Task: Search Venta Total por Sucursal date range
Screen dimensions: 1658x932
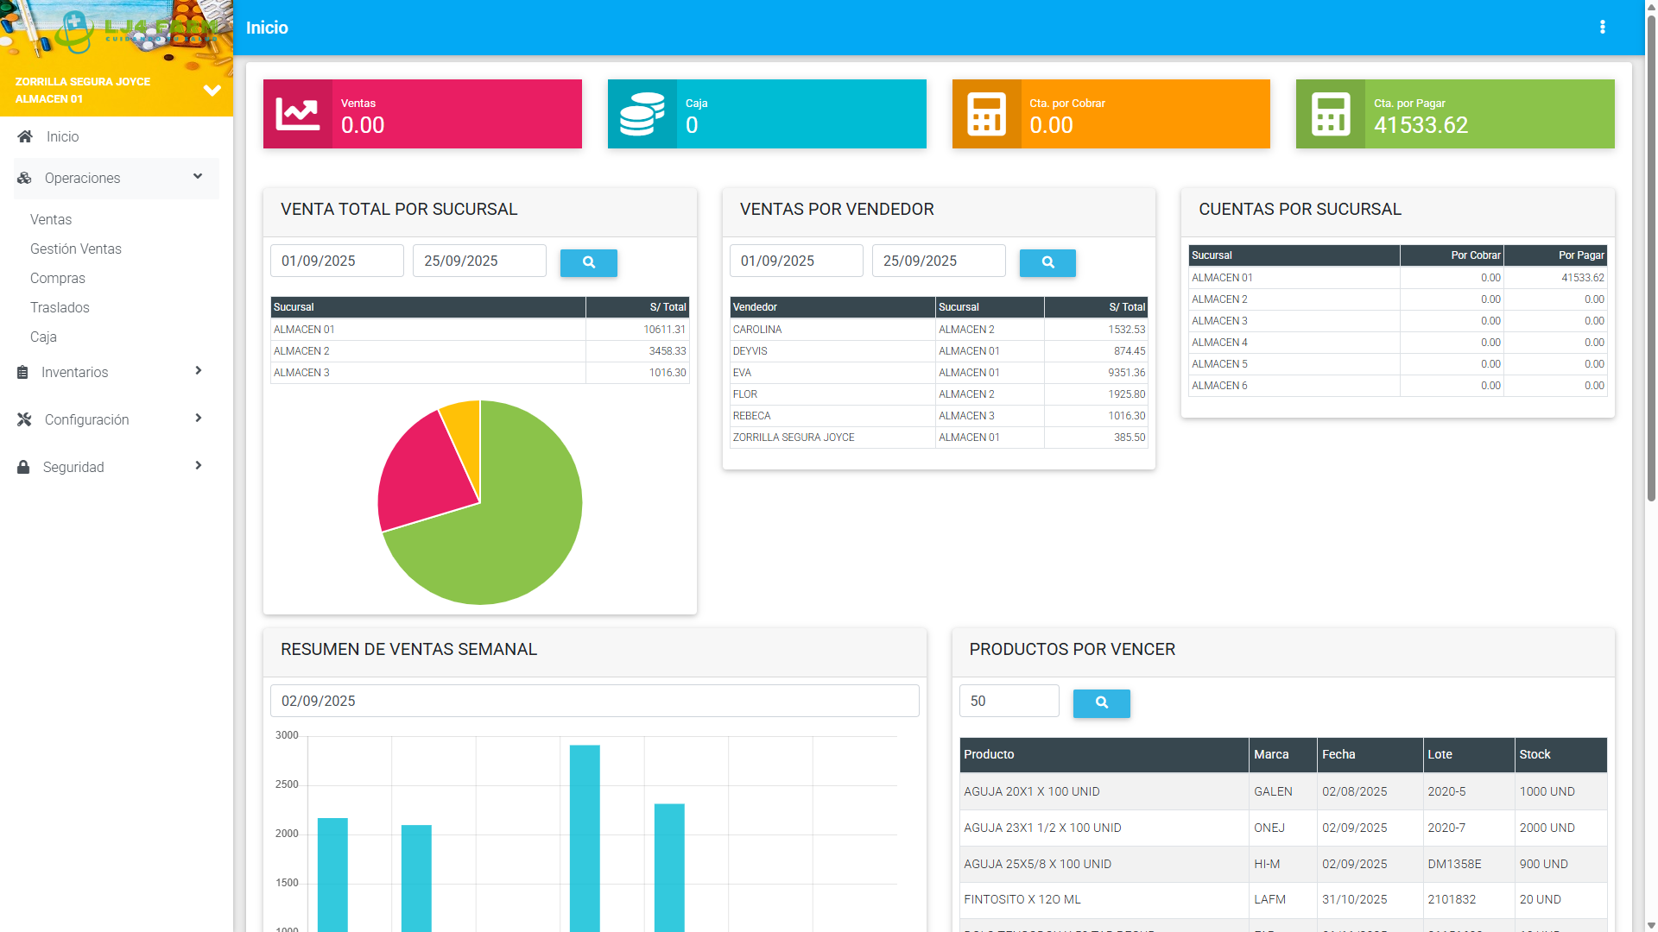Action: 589,262
